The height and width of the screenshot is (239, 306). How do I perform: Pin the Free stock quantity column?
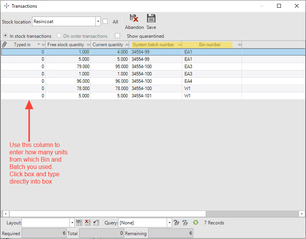[x=88, y=45]
